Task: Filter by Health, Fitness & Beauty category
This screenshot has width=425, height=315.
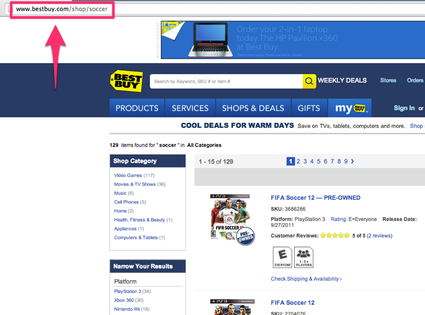Action: [x=140, y=220]
